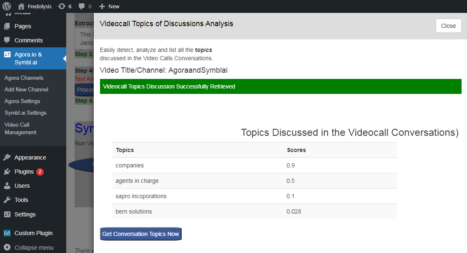Open Video Call Management submenu item
Viewport: 467px width, 253px height.
[20, 129]
